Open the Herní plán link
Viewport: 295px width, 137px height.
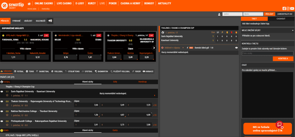click(x=32, y=9)
